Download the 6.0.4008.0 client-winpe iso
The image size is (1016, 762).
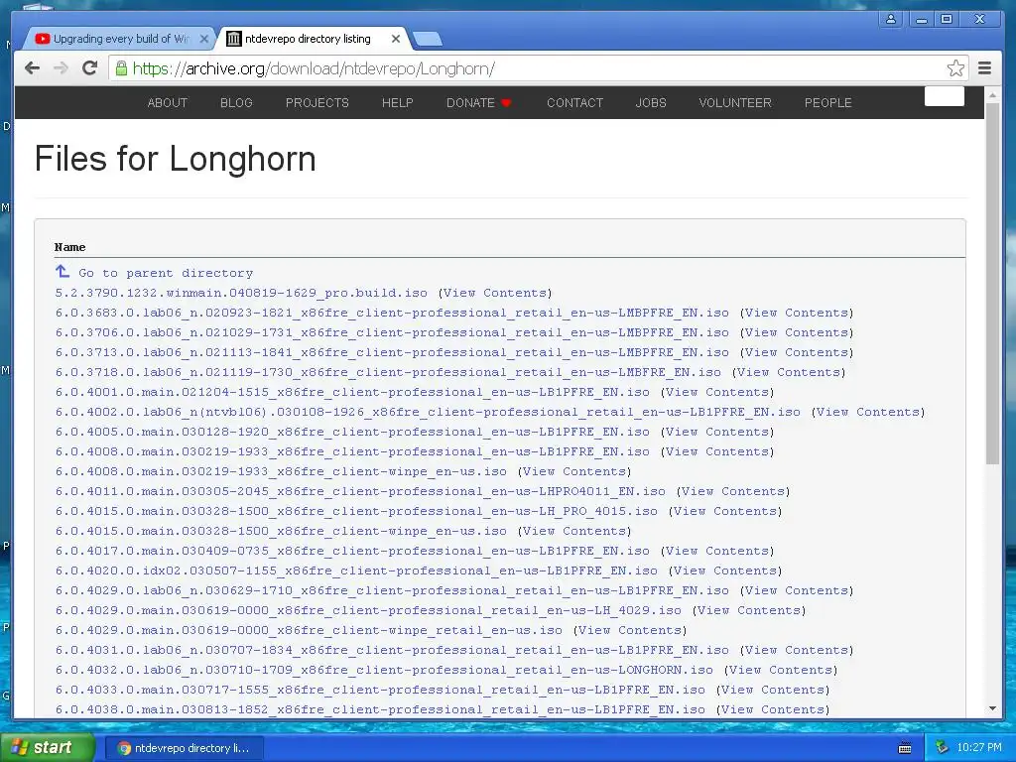(x=281, y=471)
